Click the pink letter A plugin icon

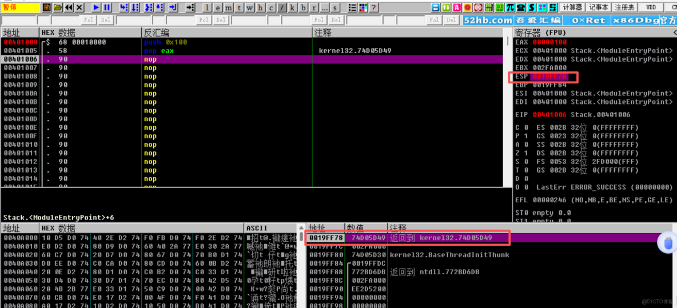[457, 7]
